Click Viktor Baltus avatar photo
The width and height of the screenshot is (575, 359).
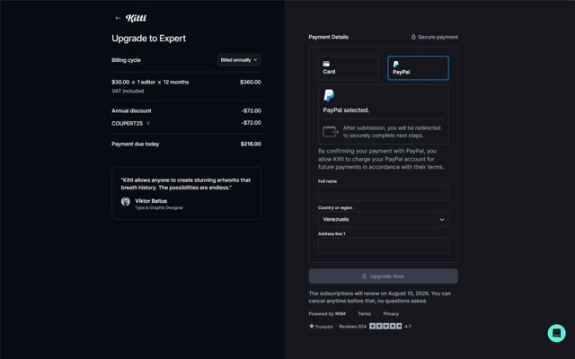(126, 201)
